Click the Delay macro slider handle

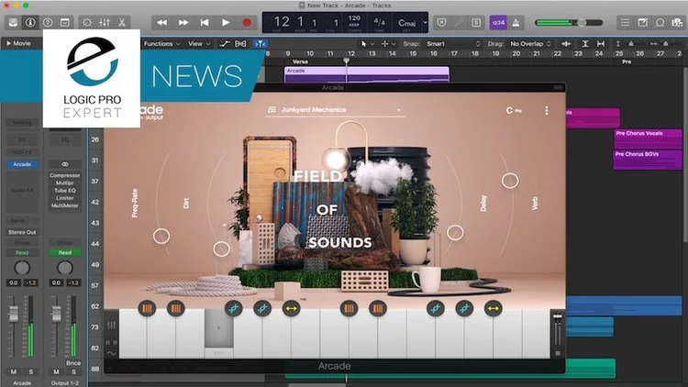[455, 233]
